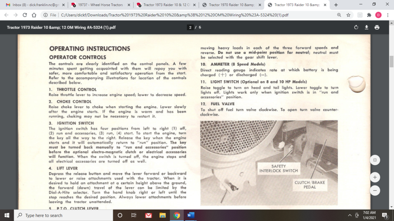Viewport: 394px width, 221px height.
Task: Click the scrollbar up arrow
Action: click(391, 23)
